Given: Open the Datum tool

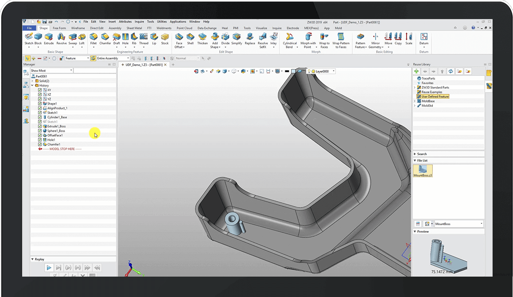Looking at the screenshot, I should [424, 39].
